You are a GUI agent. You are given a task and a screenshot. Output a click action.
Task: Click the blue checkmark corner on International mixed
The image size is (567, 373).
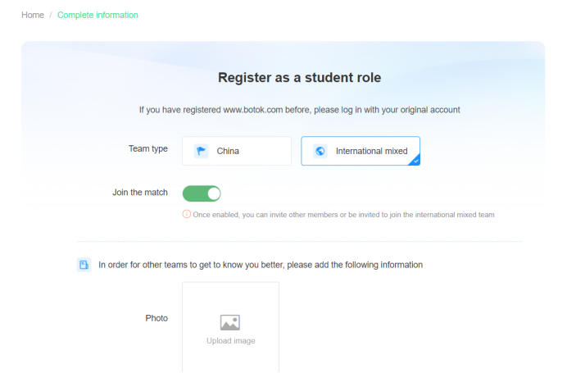pyautogui.click(x=415, y=161)
